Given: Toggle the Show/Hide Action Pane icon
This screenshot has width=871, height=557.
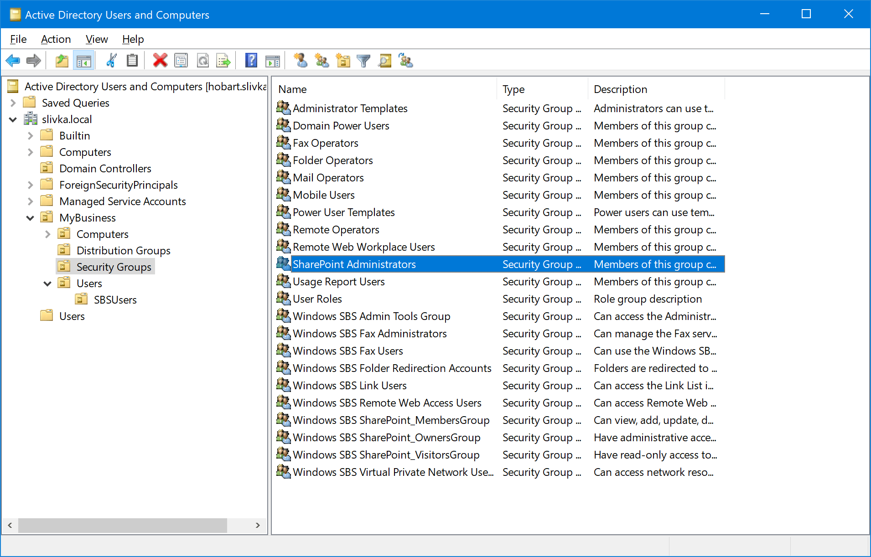Looking at the screenshot, I should tap(273, 60).
